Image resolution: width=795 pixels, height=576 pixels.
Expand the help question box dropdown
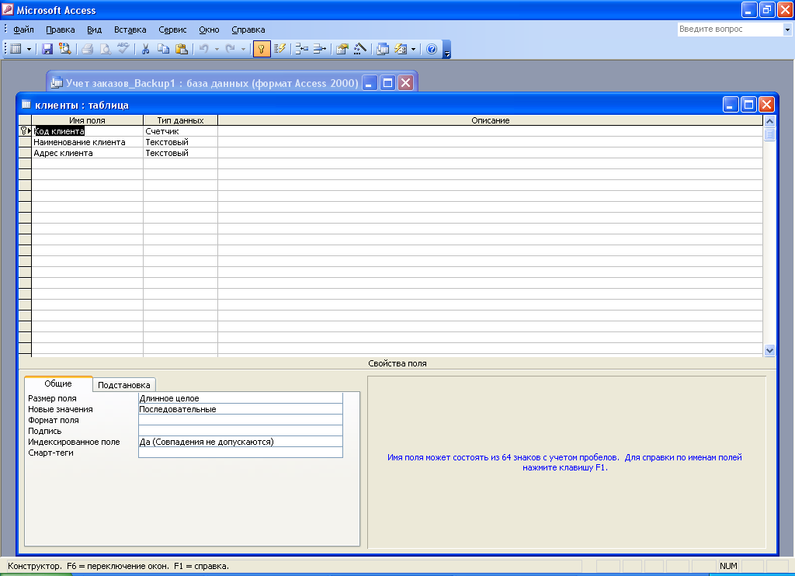point(787,30)
